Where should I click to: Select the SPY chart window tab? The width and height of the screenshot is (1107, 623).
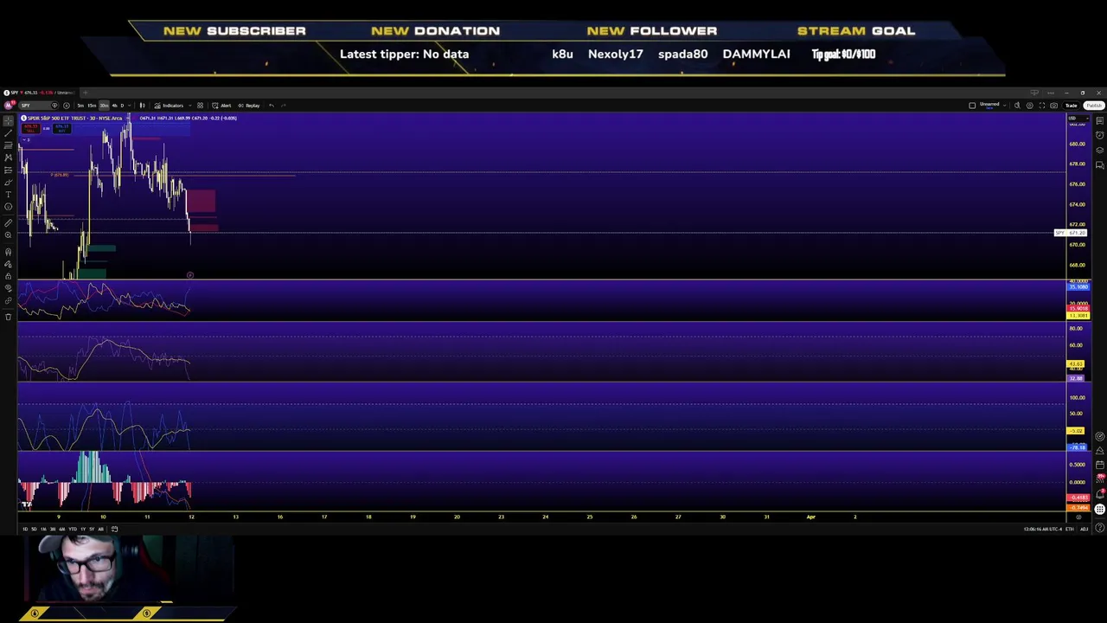pos(39,93)
